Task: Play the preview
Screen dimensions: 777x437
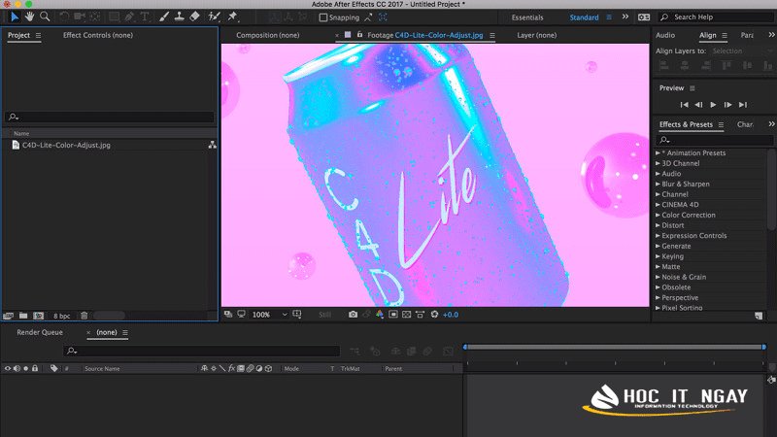Action: [713, 105]
